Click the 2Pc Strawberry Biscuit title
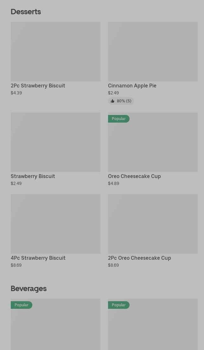This screenshot has width=204, height=350. pyautogui.click(x=38, y=86)
